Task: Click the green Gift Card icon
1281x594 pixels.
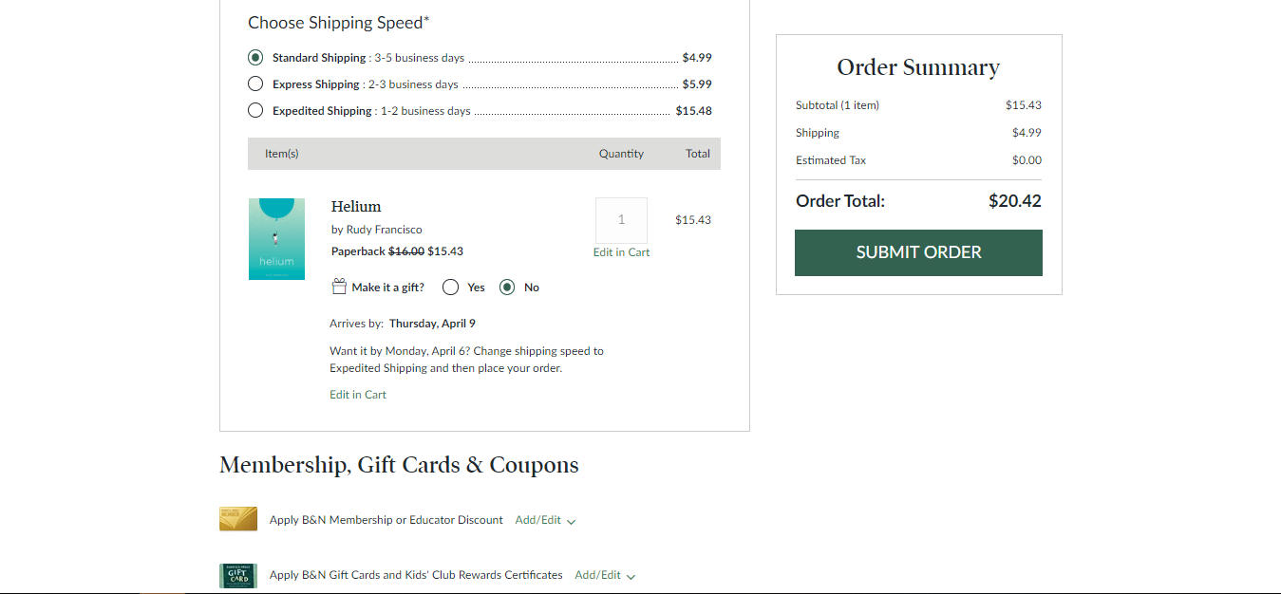Action: click(x=237, y=574)
